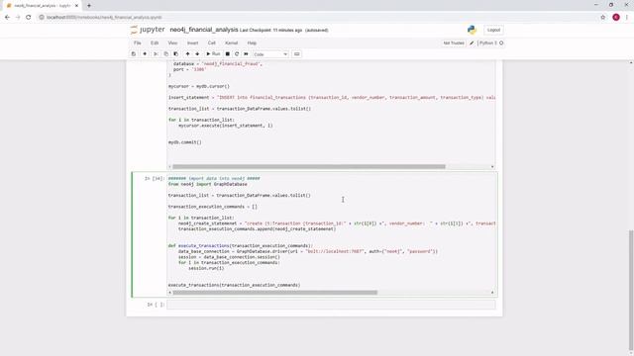Click the Not Trusted button
634x356 pixels.
(454, 44)
